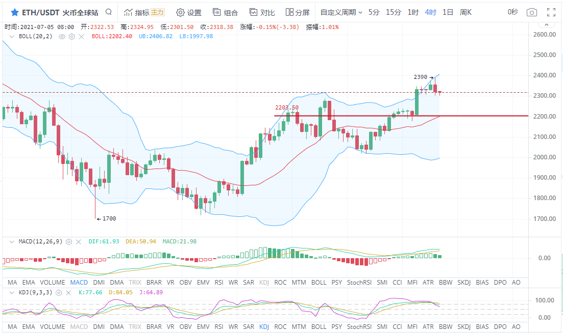The width and height of the screenshot is (563, 333).
Task: Click the 0秒 refresh countdown
Action: click(x=513, y=12)
